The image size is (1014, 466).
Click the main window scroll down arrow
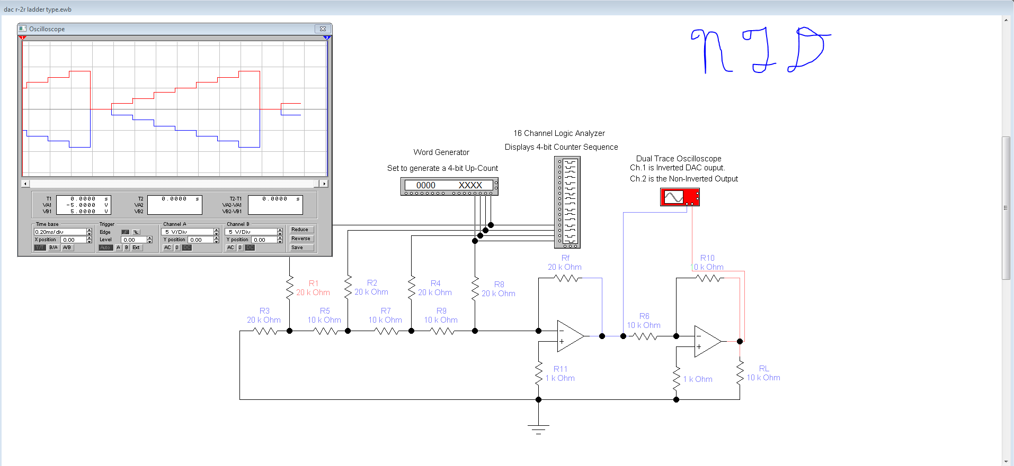tap(1006, 461)
